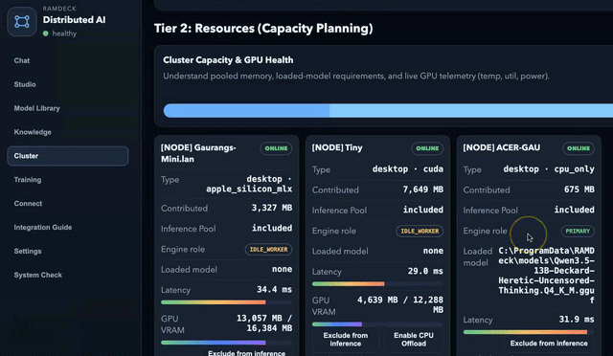Click the '29.0 ms' latency value
Viewport: 613px width, 356px height.
[425, 271]
